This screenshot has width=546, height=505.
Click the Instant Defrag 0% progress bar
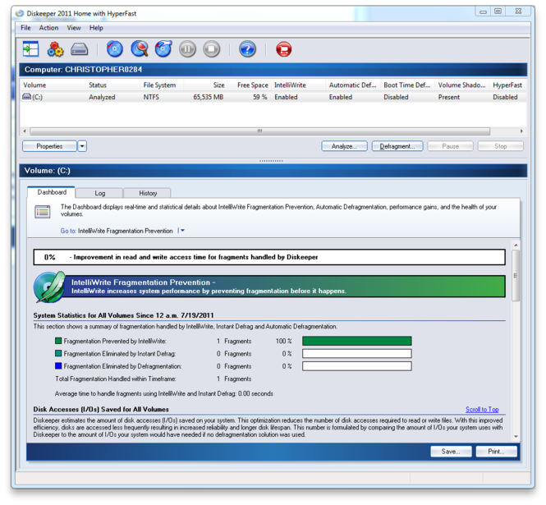pos(357,353)
